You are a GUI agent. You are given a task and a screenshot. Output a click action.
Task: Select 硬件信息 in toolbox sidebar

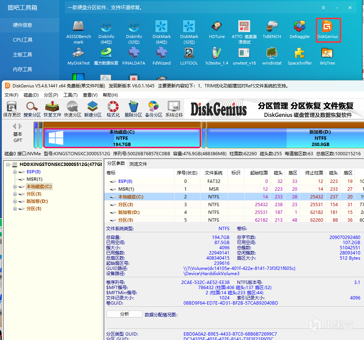[29, 25]
